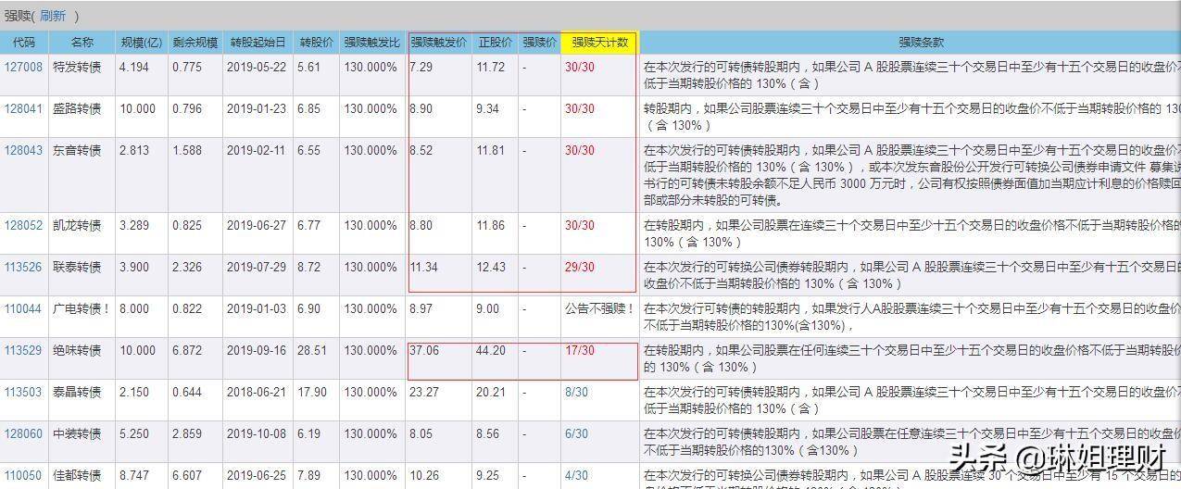Open bond code 128052 link
Image resolution: width=1181 pixels, height=489 pixels.
[x=23, y=225]
